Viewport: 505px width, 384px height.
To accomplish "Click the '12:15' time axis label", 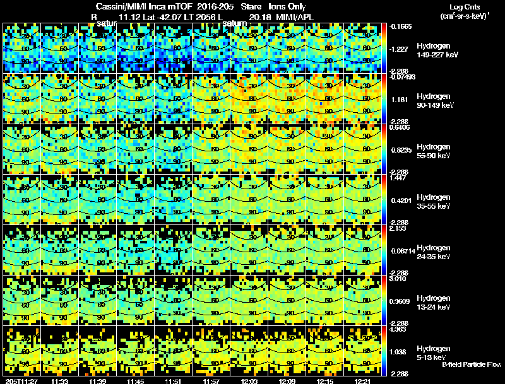I will coord(325,381).
